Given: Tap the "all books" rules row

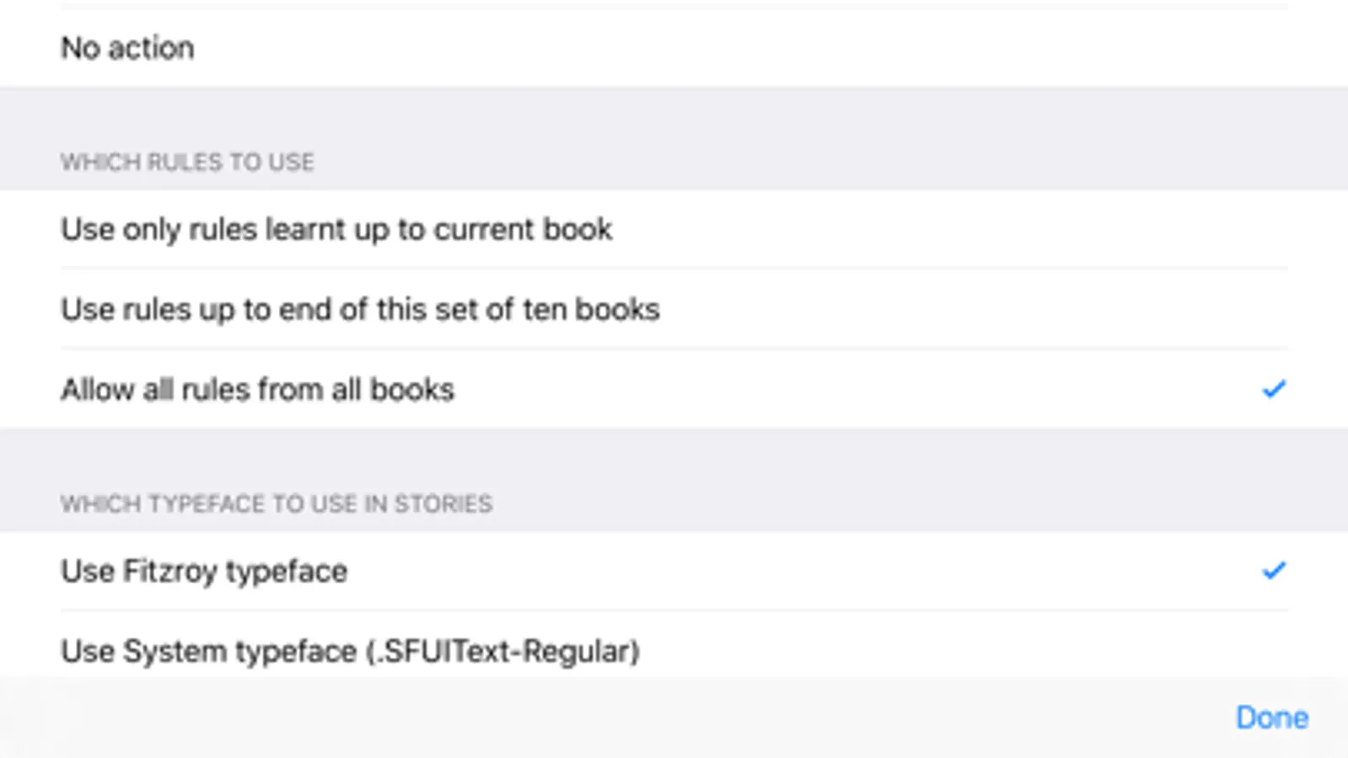Looking at the screenshot, I should tap(257, 390).
